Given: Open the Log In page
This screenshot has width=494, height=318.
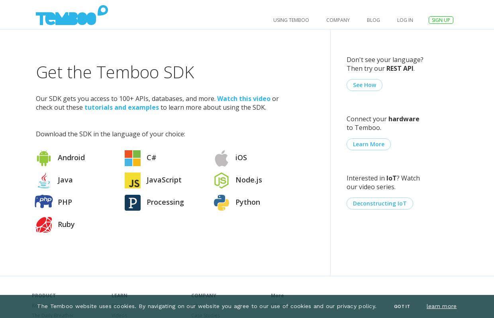Looking at the screenshot, I should click(405, 20).
